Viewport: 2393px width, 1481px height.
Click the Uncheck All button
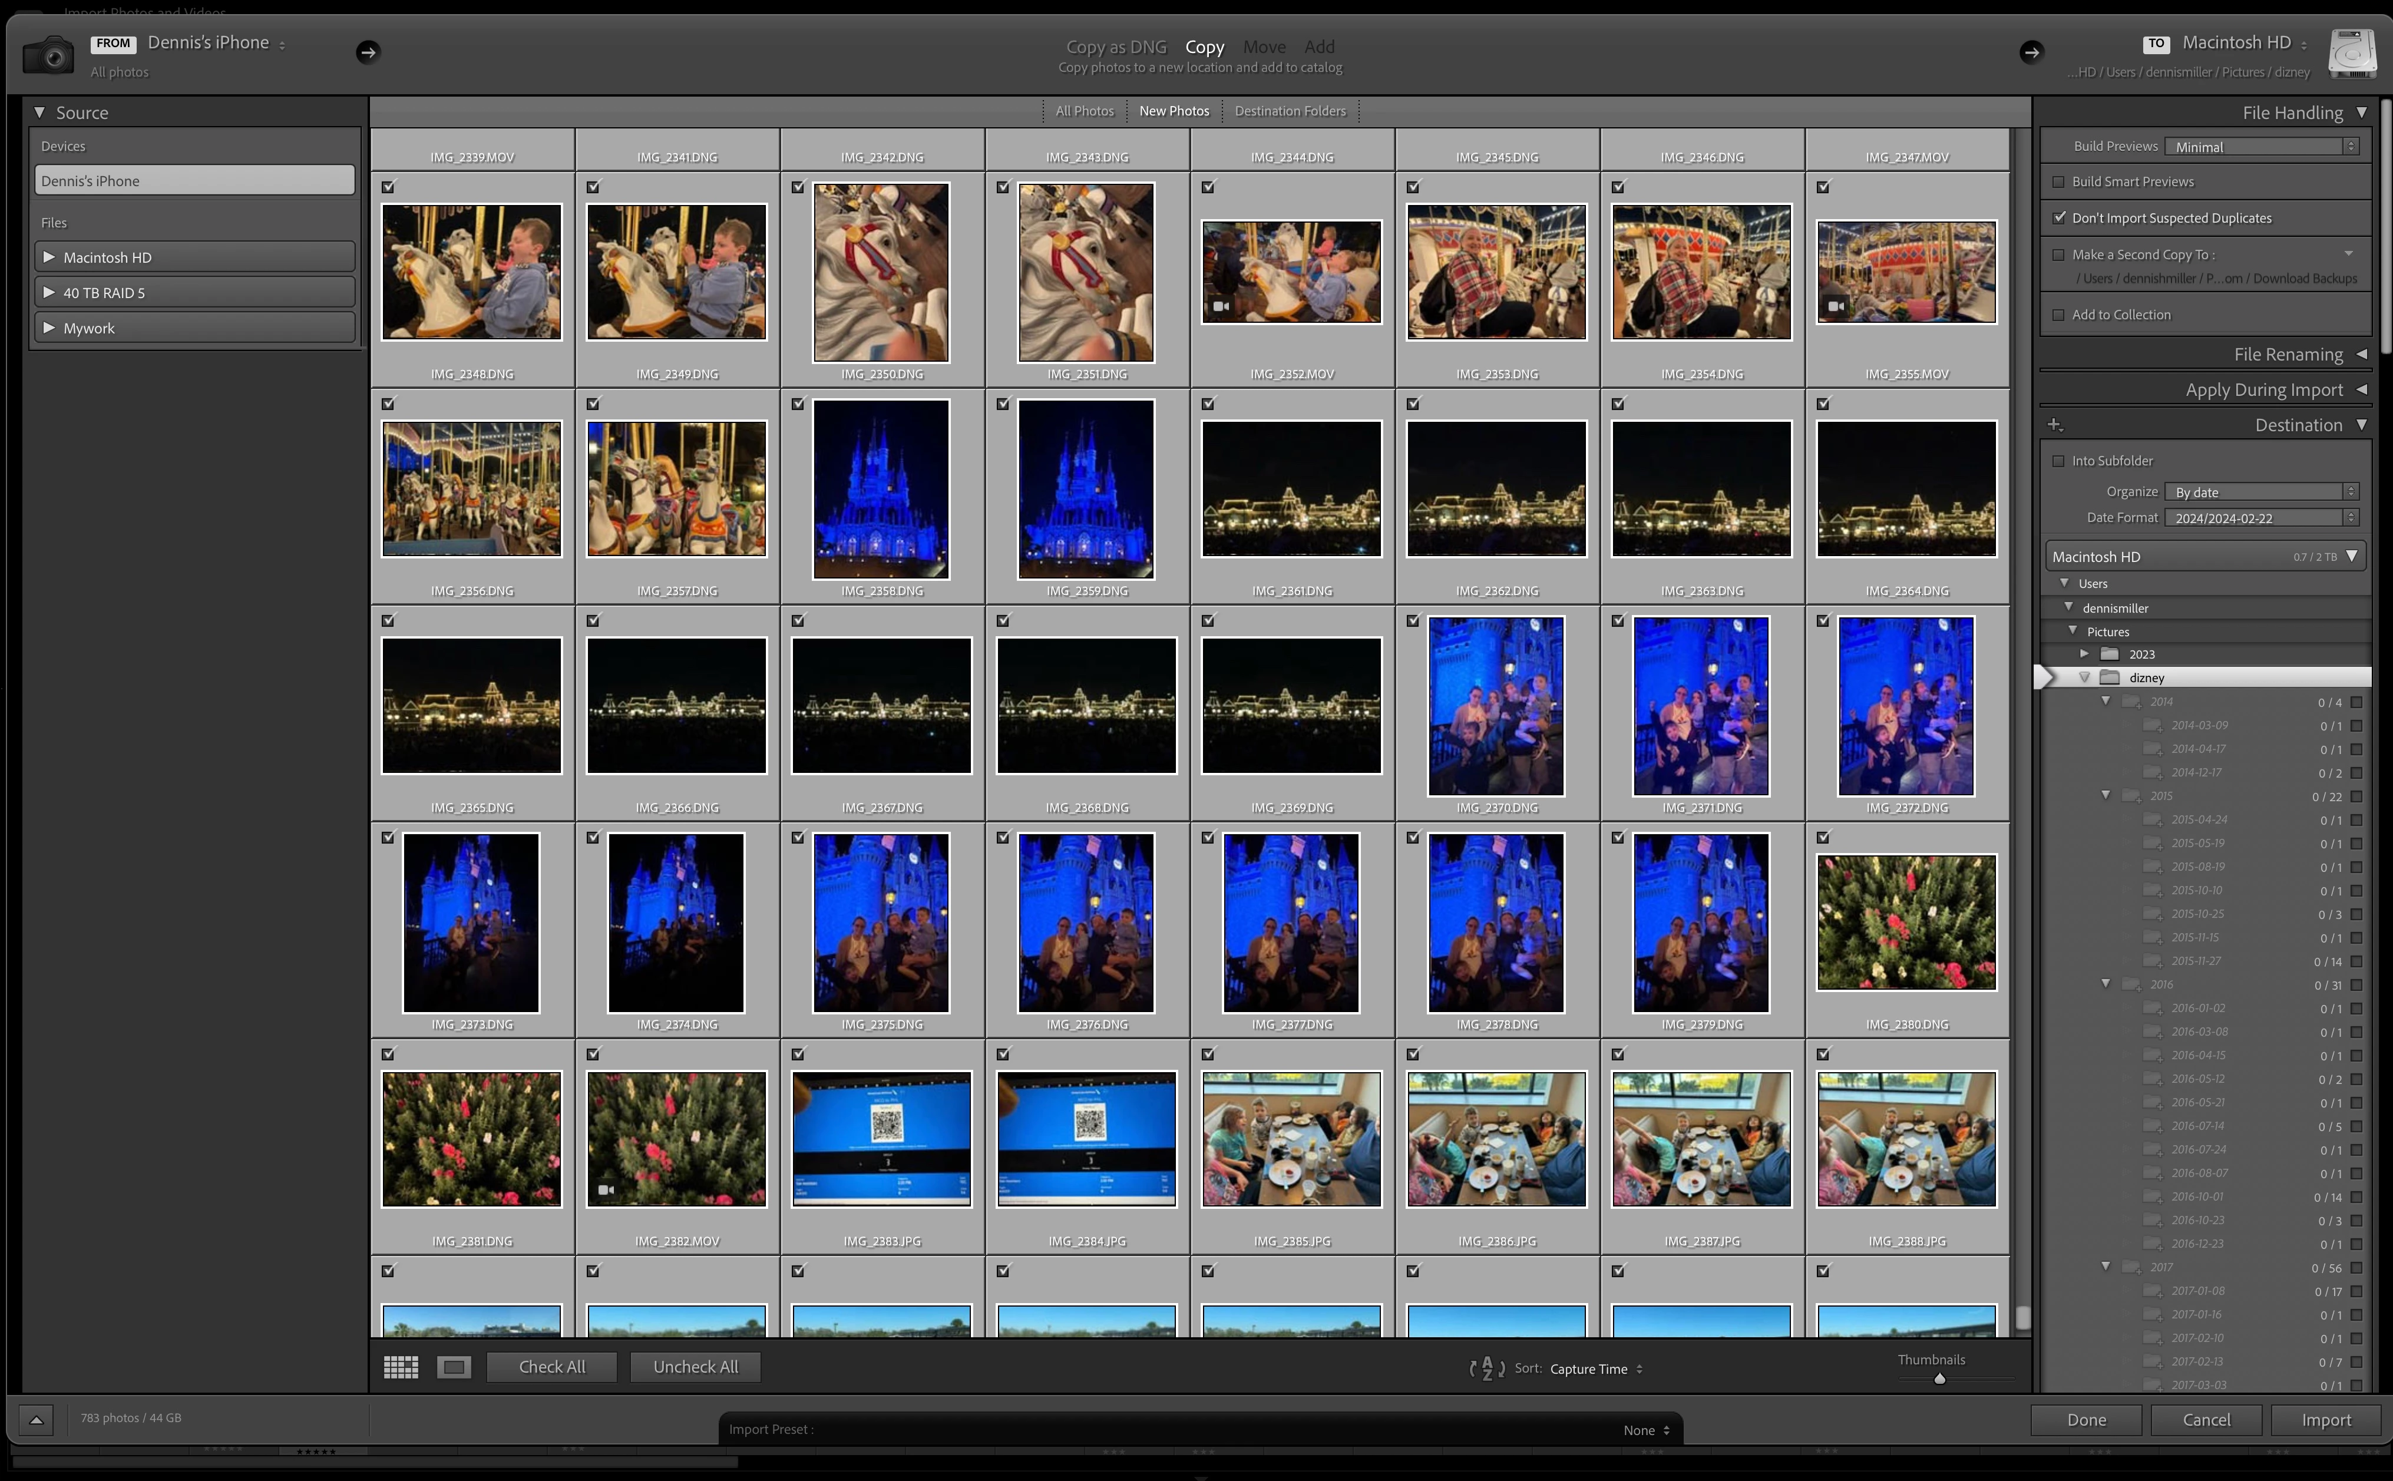tap(696, 1366)
